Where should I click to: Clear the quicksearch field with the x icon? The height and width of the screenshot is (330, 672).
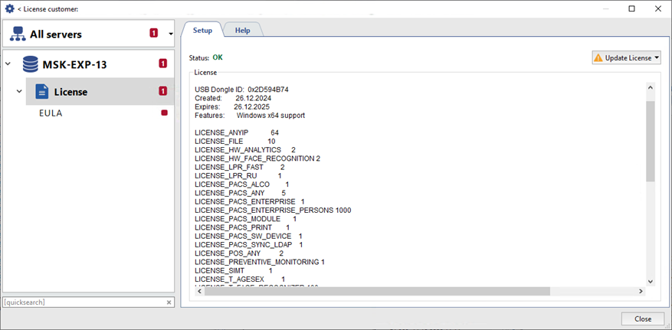coord(169,302)
